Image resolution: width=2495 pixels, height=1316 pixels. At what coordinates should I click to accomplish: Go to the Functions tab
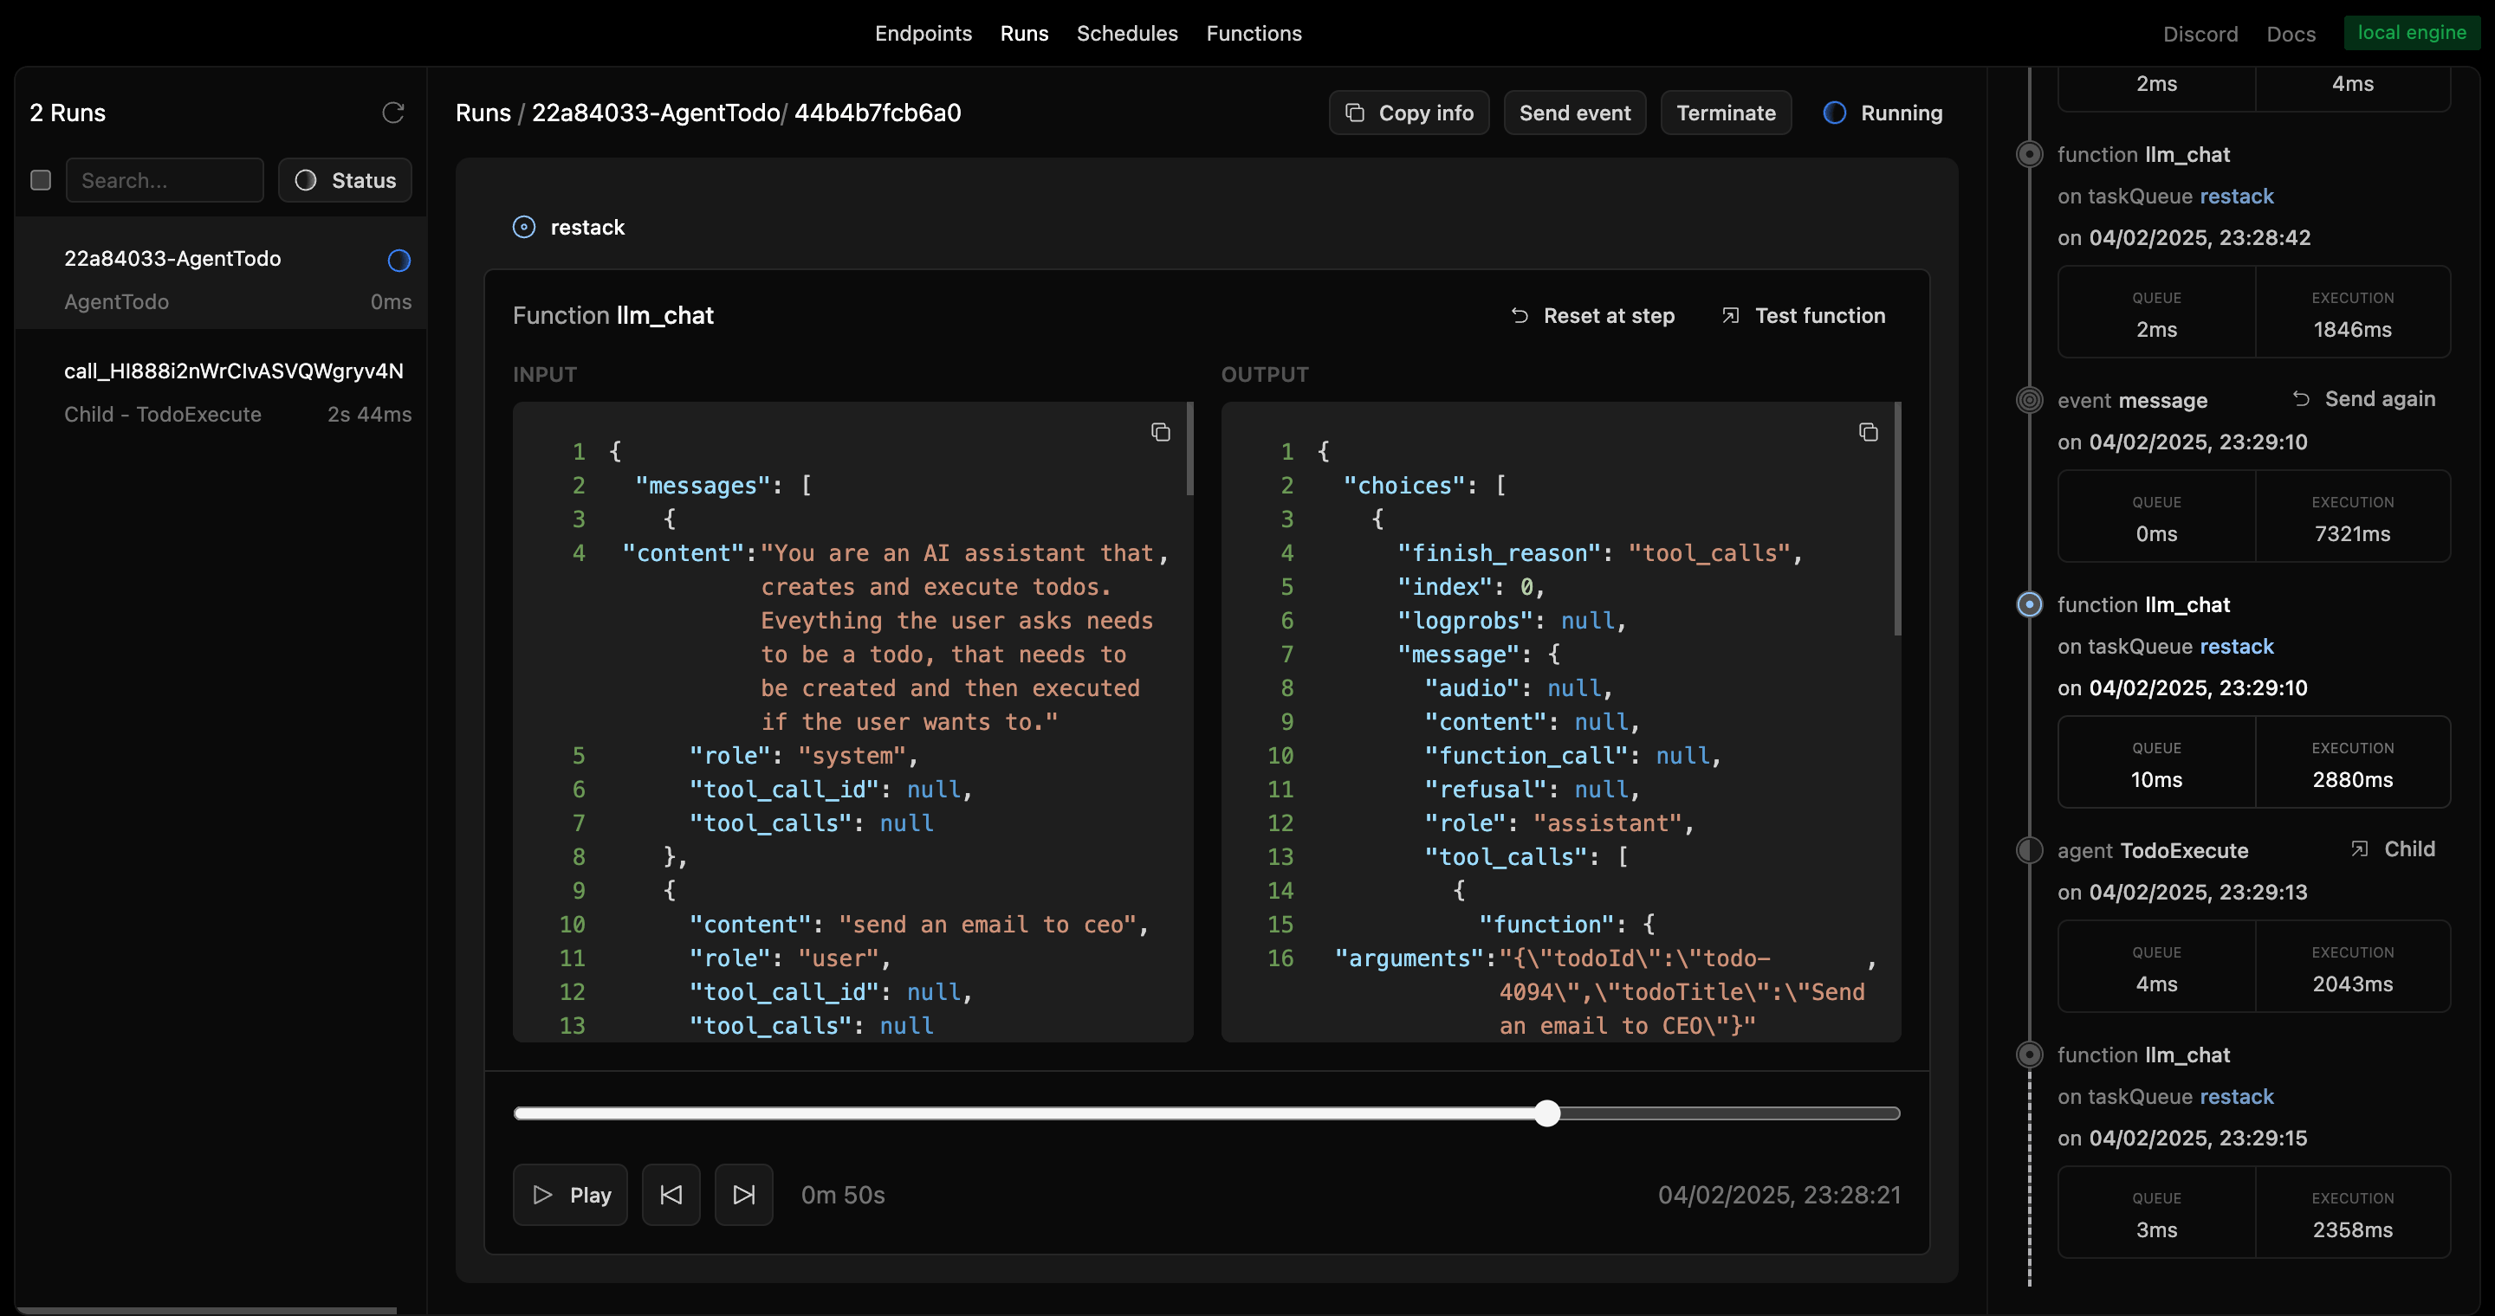(x=1254, y=34)
